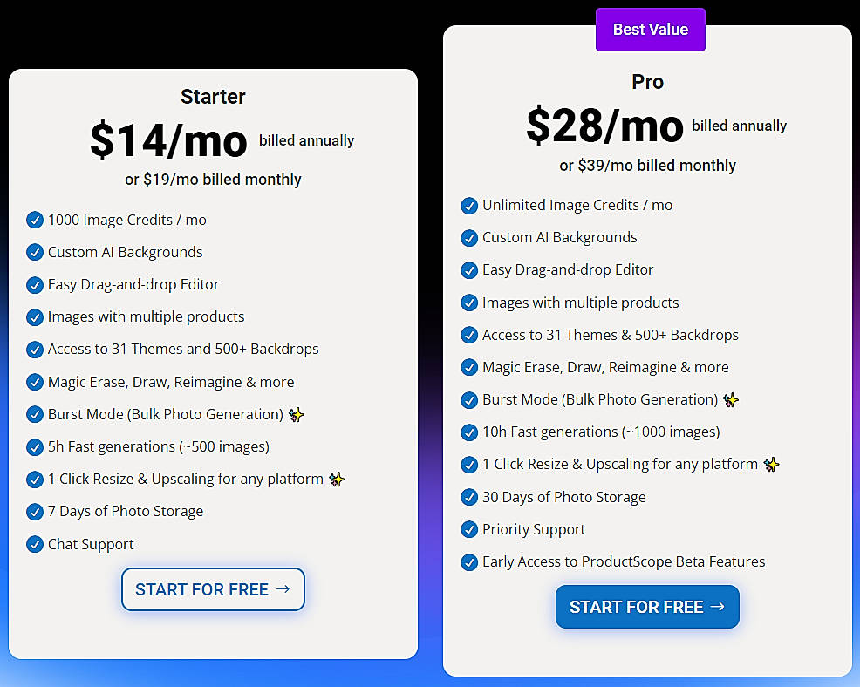Click the "or $39/mo billed monthly" text
Screen dimensions: 860x687
(x=647, y=165)
